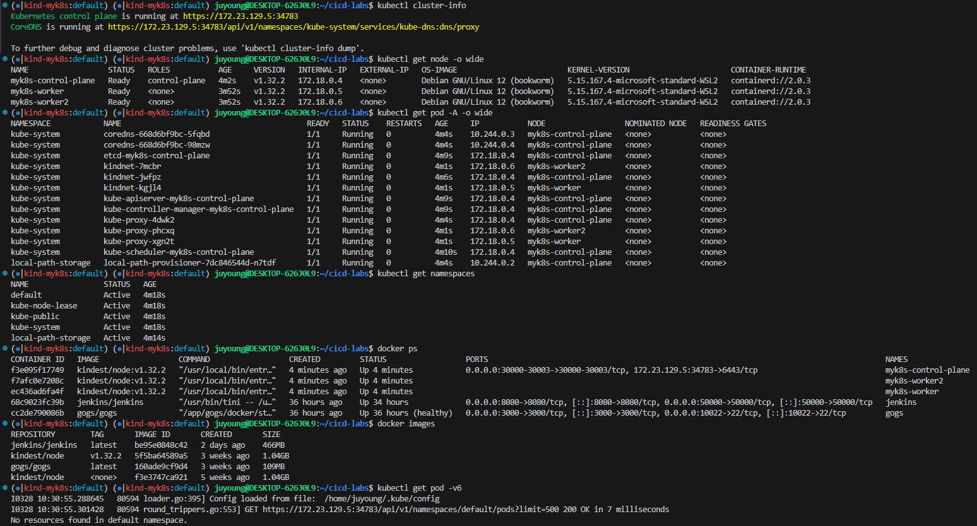Click container ID f7afc0e7208c

[37, 381]
